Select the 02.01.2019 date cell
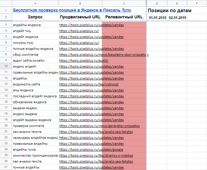The height and width of the screenshot is (170, 207). [177, 18]
